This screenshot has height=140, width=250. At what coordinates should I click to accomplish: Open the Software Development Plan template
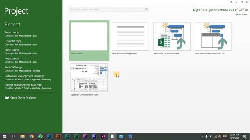click(89, 80)
